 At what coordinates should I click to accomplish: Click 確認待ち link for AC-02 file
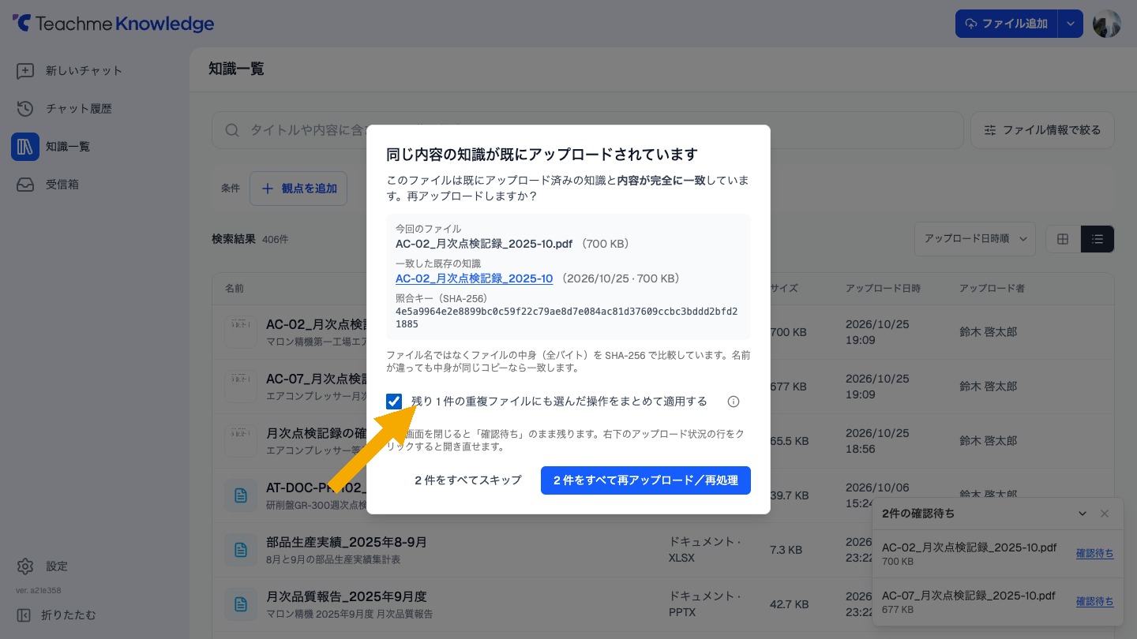pos(1094,554)
